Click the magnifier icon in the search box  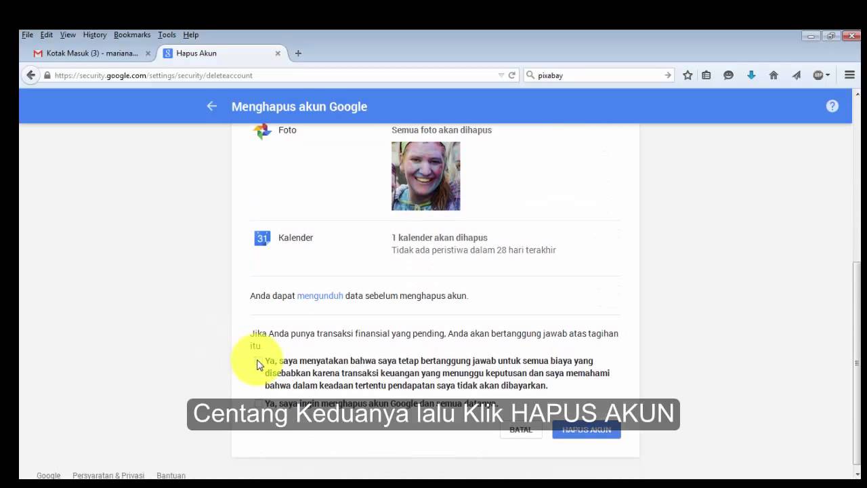click(530, 75)
